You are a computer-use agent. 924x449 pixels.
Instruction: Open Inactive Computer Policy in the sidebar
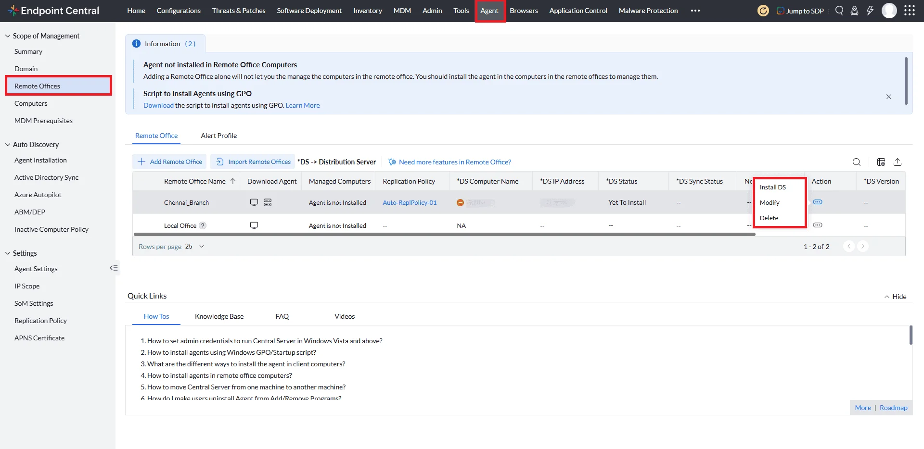coord(51,229)
